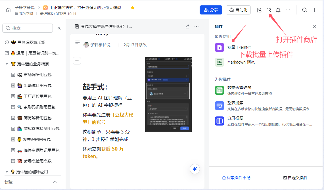The height and width of the screenshot is (190, 324).
Task: Go to home via the house icon
Action: 8,10
